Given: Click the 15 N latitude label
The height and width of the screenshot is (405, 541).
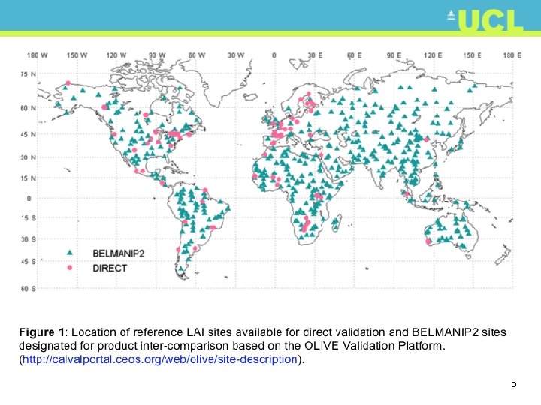Looking at the screenshot, I should (x=29, y=178).
